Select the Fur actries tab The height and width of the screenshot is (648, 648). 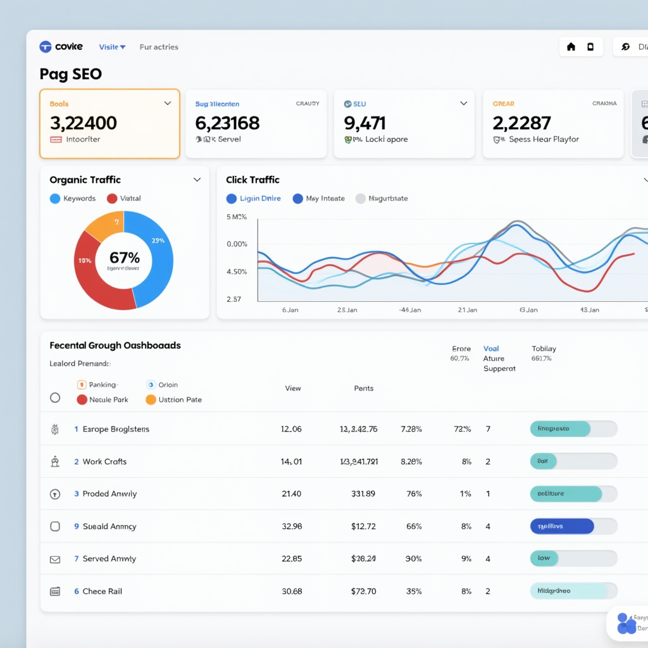click(159, 46)
